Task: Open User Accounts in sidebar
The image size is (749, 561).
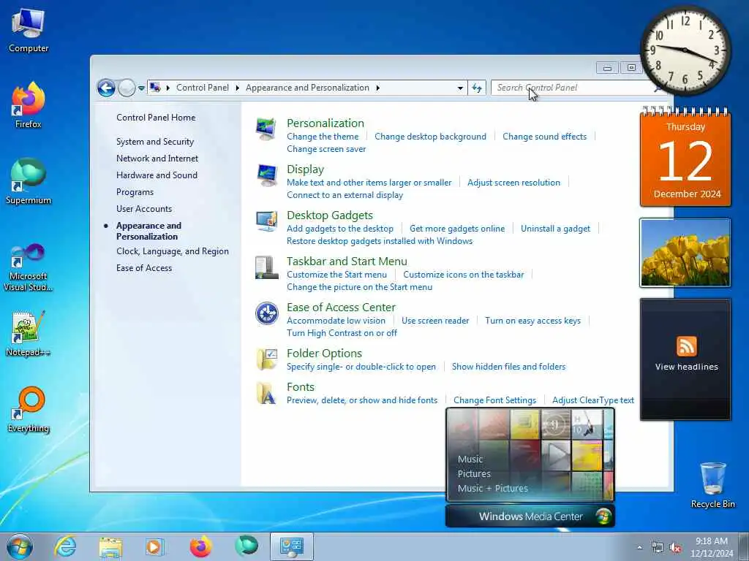Action: (144, 209)
